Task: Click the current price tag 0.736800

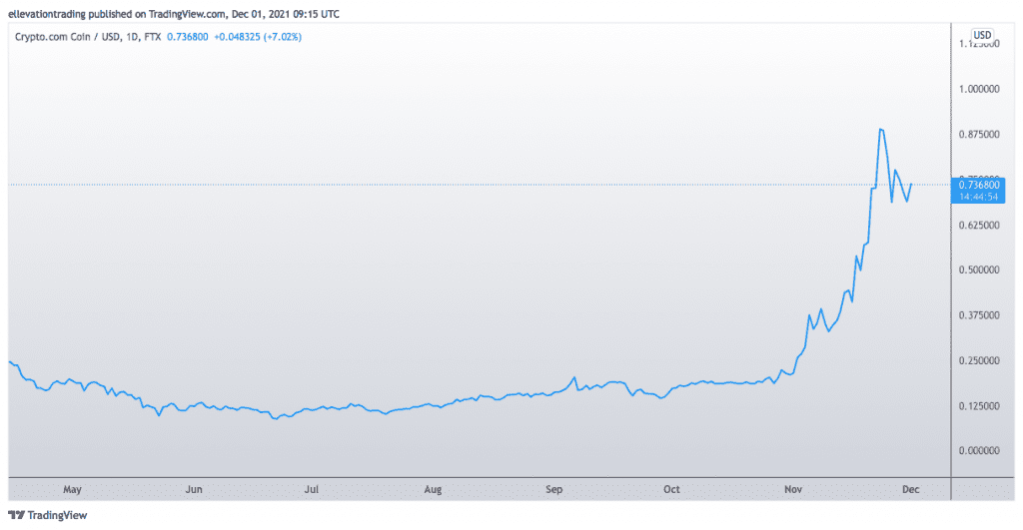Action: (x=979, y=185)
